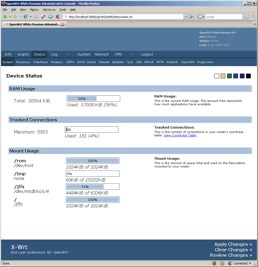258x267 pixels.
Task: Open the Diagnostics sub-tab
Action: point(205,62)
